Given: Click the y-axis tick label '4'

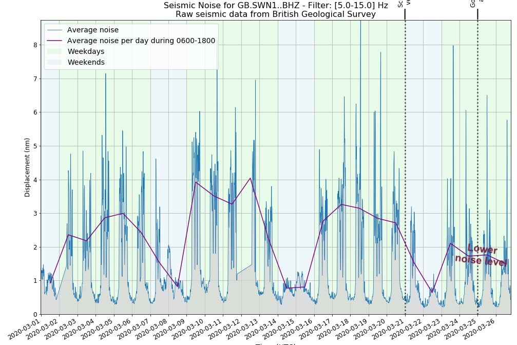Looking at the screenshot, I should click(x=35, y=180).
